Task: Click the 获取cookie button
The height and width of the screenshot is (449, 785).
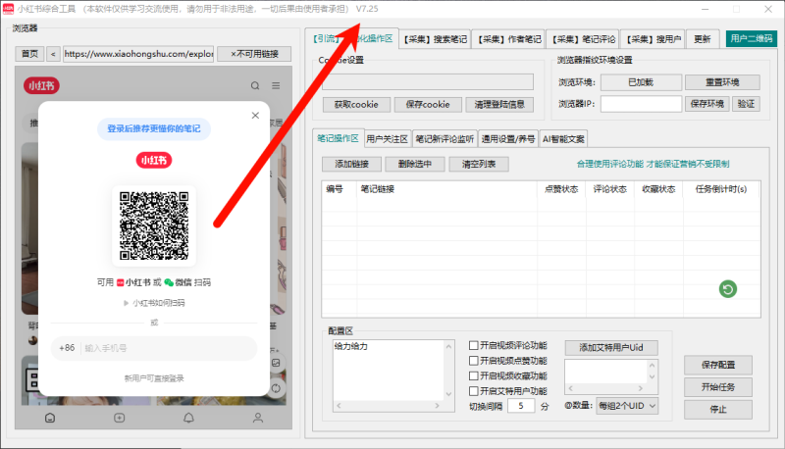Action: (356, 105)
